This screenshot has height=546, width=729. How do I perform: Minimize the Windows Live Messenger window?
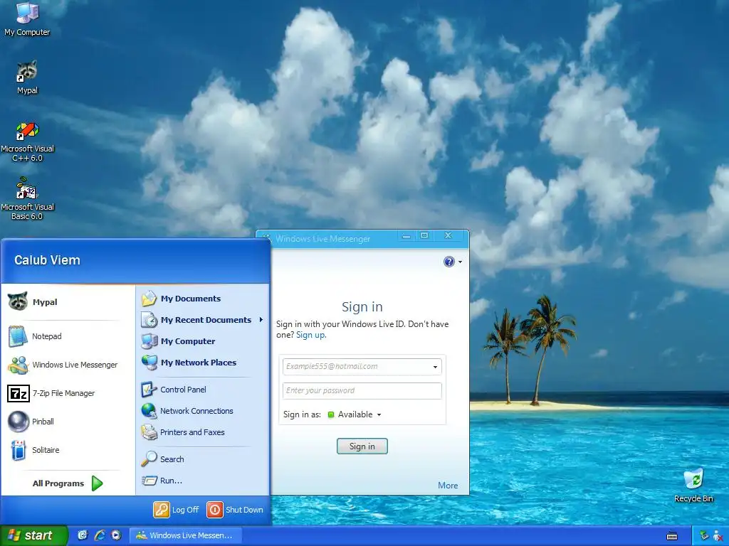(x=407, y=236)
